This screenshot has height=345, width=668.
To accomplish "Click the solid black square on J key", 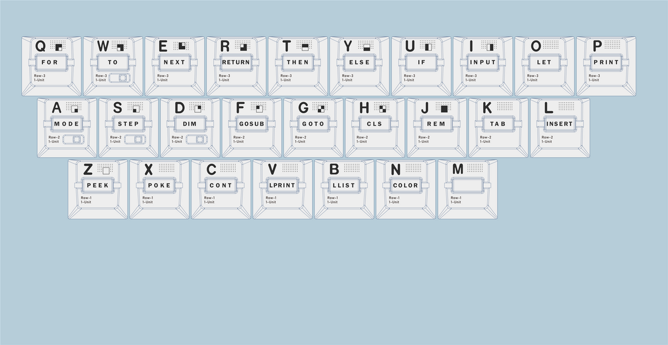I will click(x=444, y=108).
